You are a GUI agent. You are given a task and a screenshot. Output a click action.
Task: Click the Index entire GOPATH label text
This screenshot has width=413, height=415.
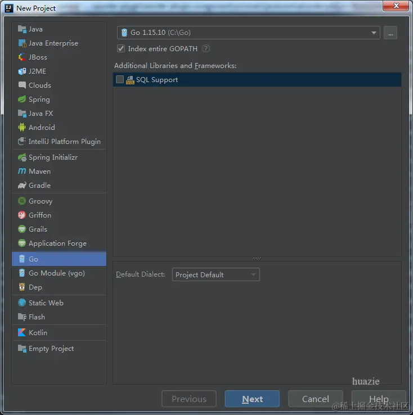click(163, 49)
